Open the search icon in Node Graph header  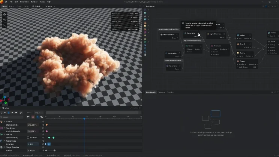pos(263,6)
